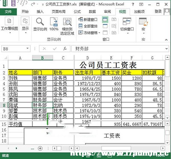Click the Synchronous Scrolling icon
Image resolution: width=171 pixels, height=159 pixels.
click(114, 26)
